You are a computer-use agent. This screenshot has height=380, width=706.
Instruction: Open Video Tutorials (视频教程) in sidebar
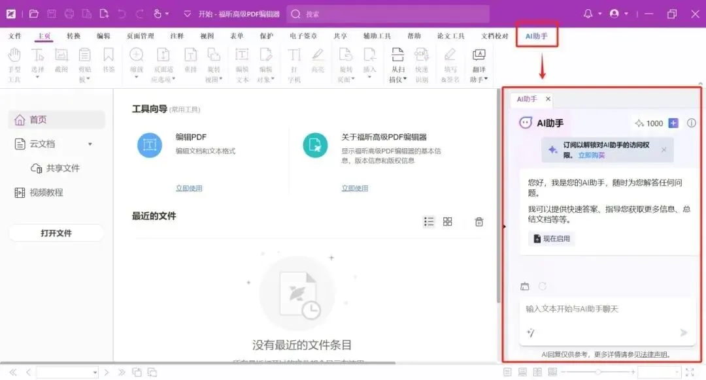(39, 193)
